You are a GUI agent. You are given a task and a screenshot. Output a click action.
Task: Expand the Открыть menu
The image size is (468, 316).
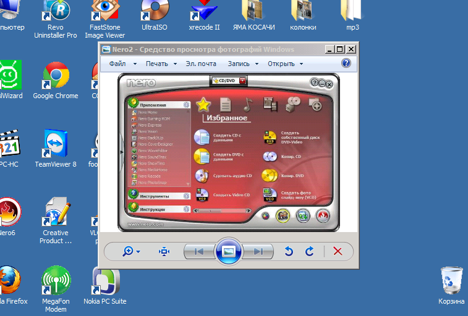point(286,64)
